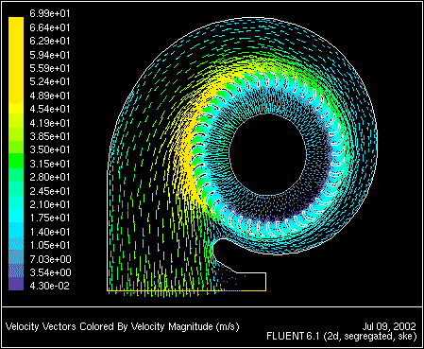Click the 5.59e+01 legend value
Viewport: 424px width, 349px height.
[50, 68]
